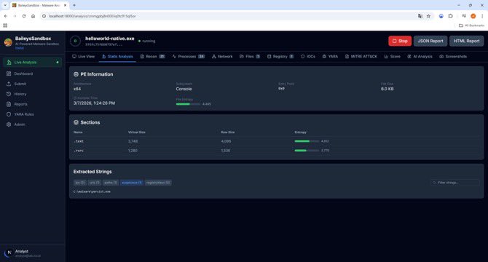Open the Chrome three-dot menu
The width and height of the screenshot is (488, 262).
pyautogui.click(x=482, y=16)
